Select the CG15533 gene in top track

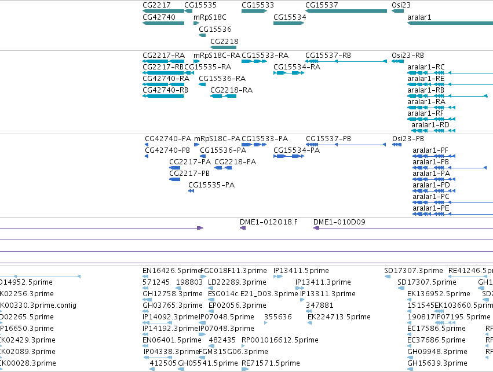point(254,11)
